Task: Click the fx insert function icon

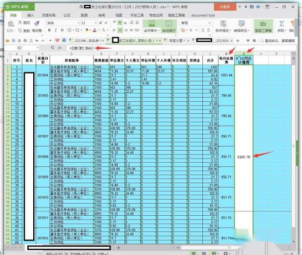Action: coord(60,48)
